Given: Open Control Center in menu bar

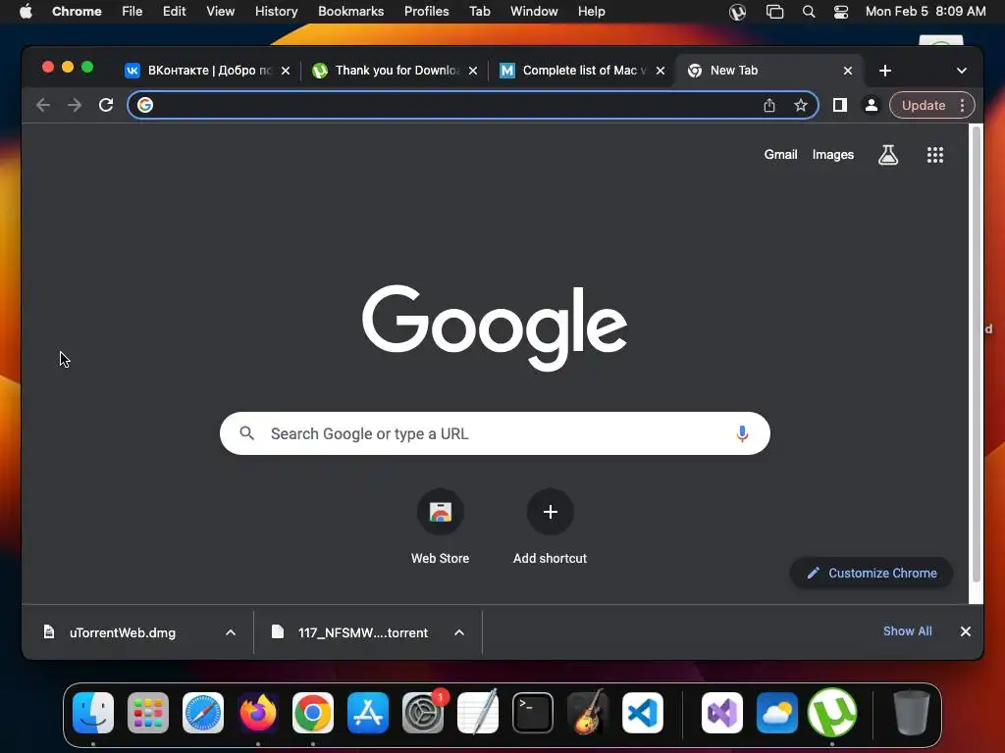Looking at the screenshot, I should click(840, 12).
